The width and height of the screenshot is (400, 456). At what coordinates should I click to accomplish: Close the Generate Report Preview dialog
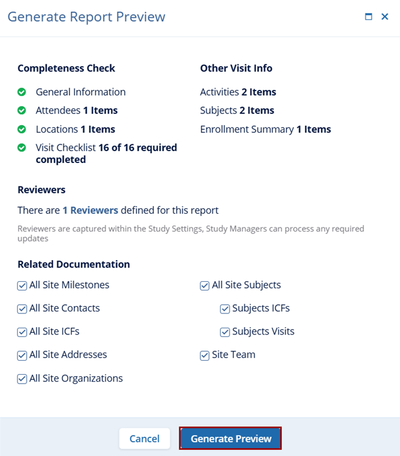(x=385, y=17)
